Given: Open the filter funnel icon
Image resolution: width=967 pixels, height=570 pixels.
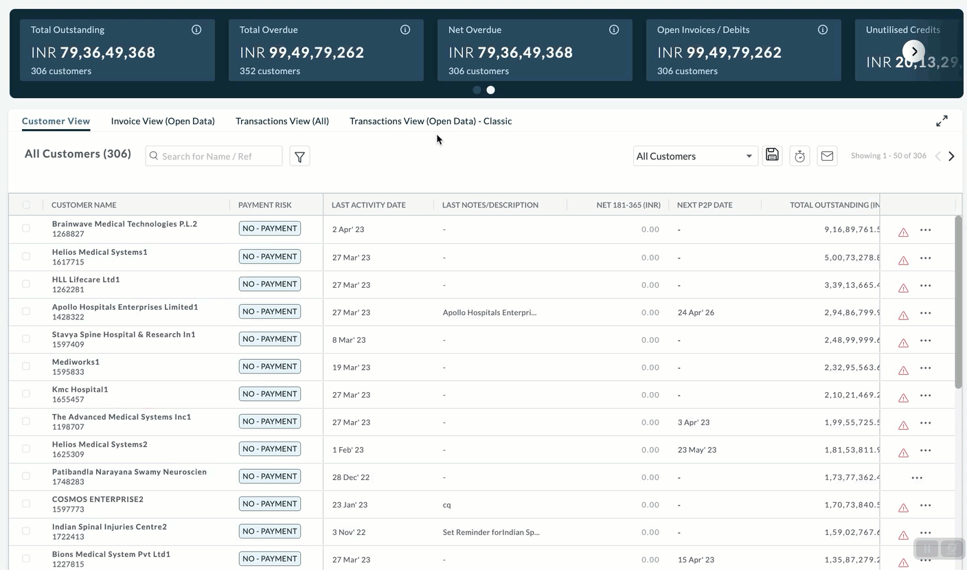Looking at the screenshot, I should [299, 157].
